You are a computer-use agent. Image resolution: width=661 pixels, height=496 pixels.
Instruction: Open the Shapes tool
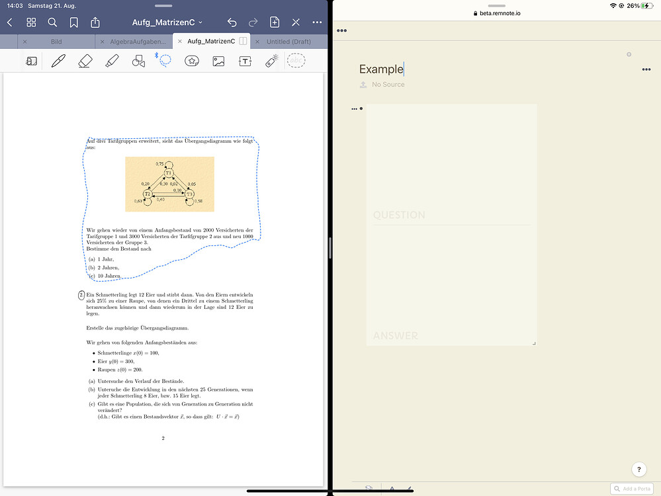pos(138,60)
